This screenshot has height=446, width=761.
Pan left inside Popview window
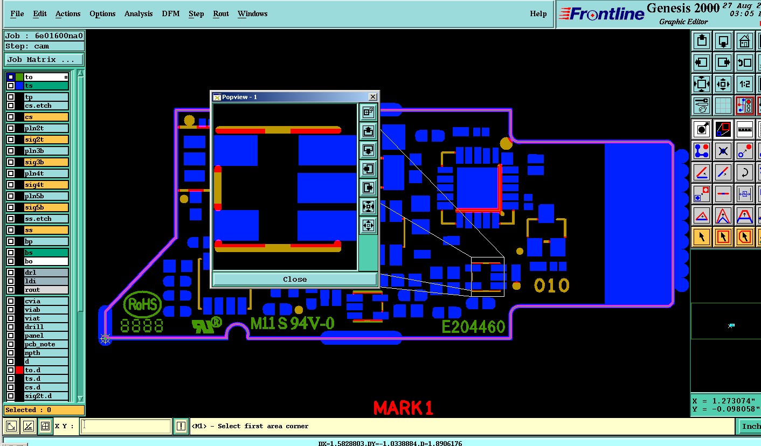[368, 169]
